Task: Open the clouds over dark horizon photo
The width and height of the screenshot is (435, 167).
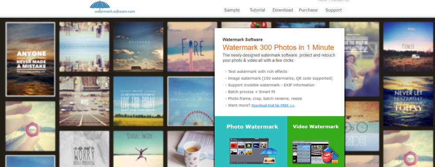Action: click(138, 47)
